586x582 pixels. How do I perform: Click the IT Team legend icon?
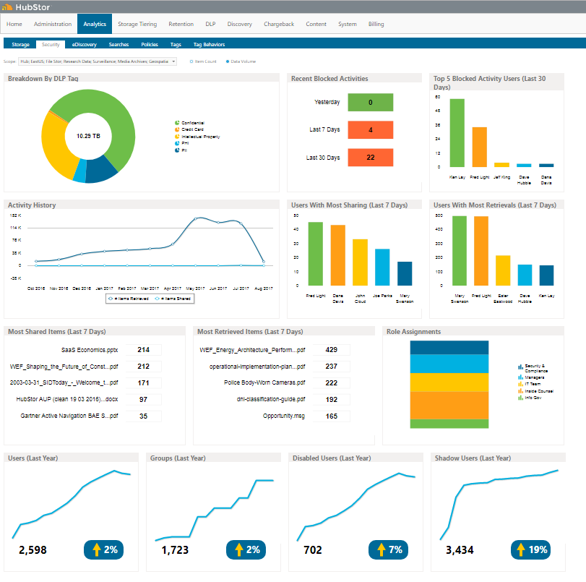click(520, 384)
